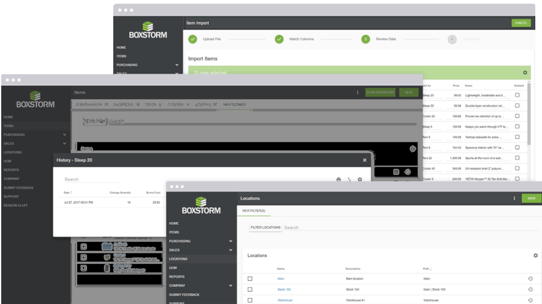
Task: Click the History dialog search field
Action: click(92, 179)
